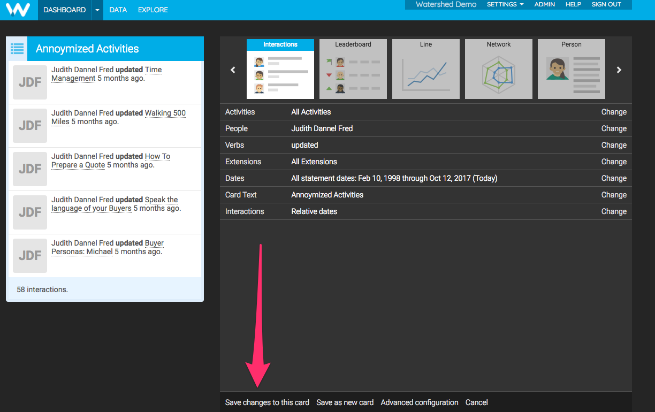
Task: Click Save as new card
Action: tap(345, 402)
